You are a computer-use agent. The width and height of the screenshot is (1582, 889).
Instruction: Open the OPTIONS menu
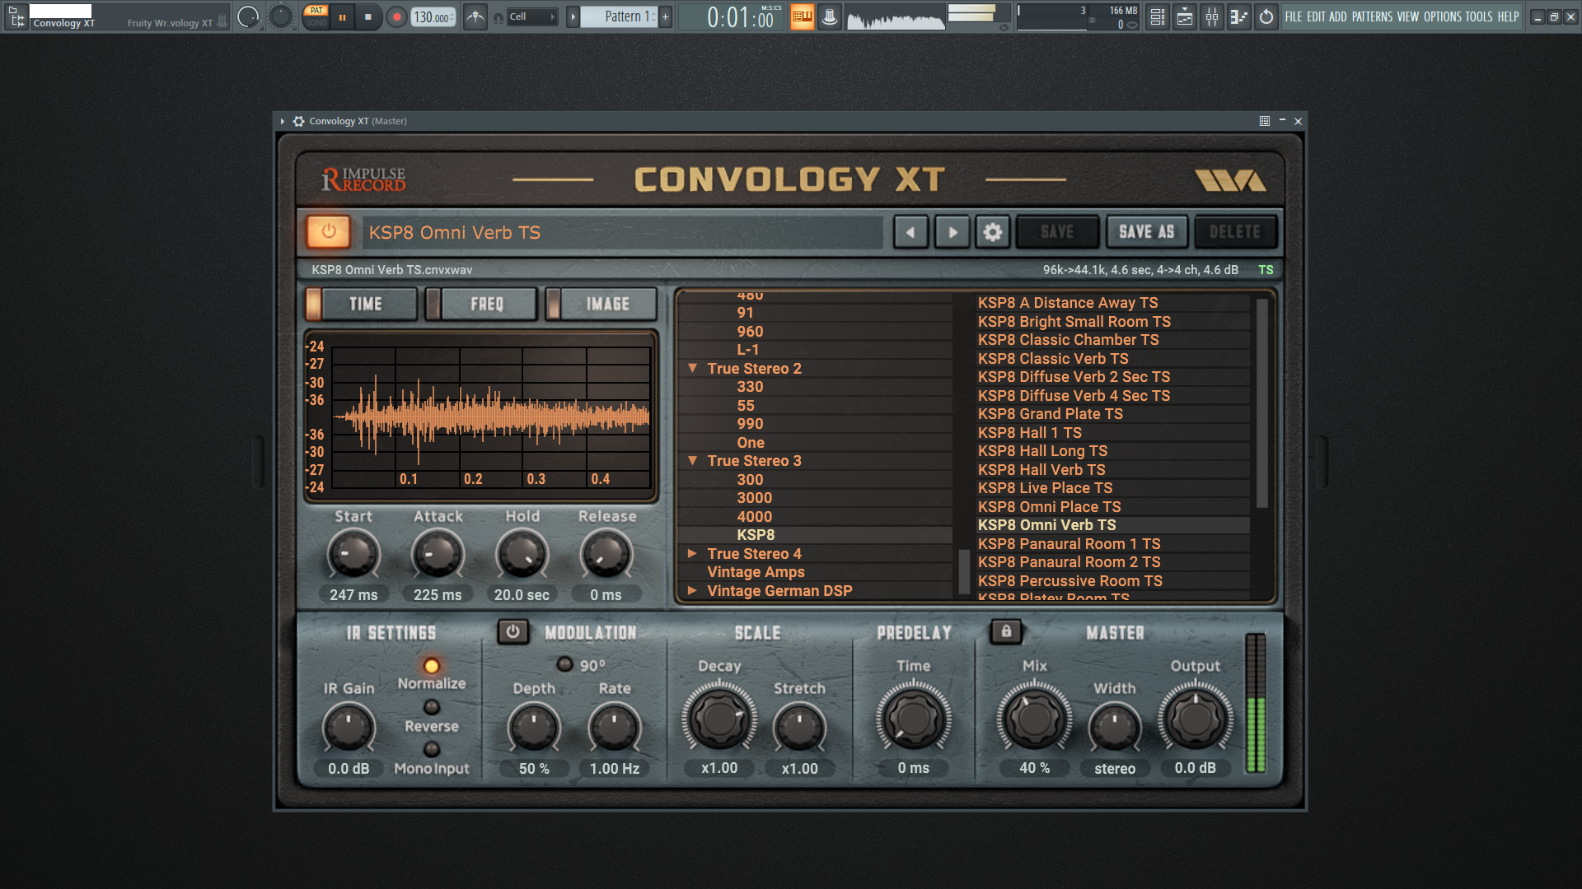(1442, 16)
